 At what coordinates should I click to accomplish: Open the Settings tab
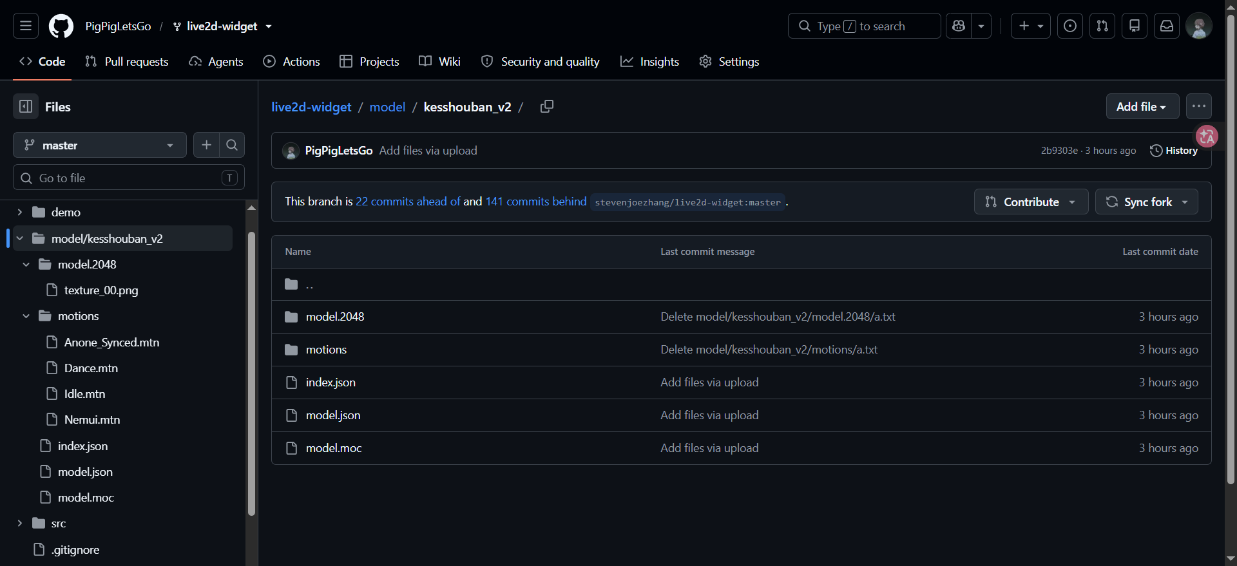tap(729, 61)
